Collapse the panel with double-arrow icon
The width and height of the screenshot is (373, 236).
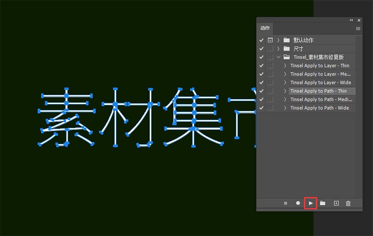[351, 20]
